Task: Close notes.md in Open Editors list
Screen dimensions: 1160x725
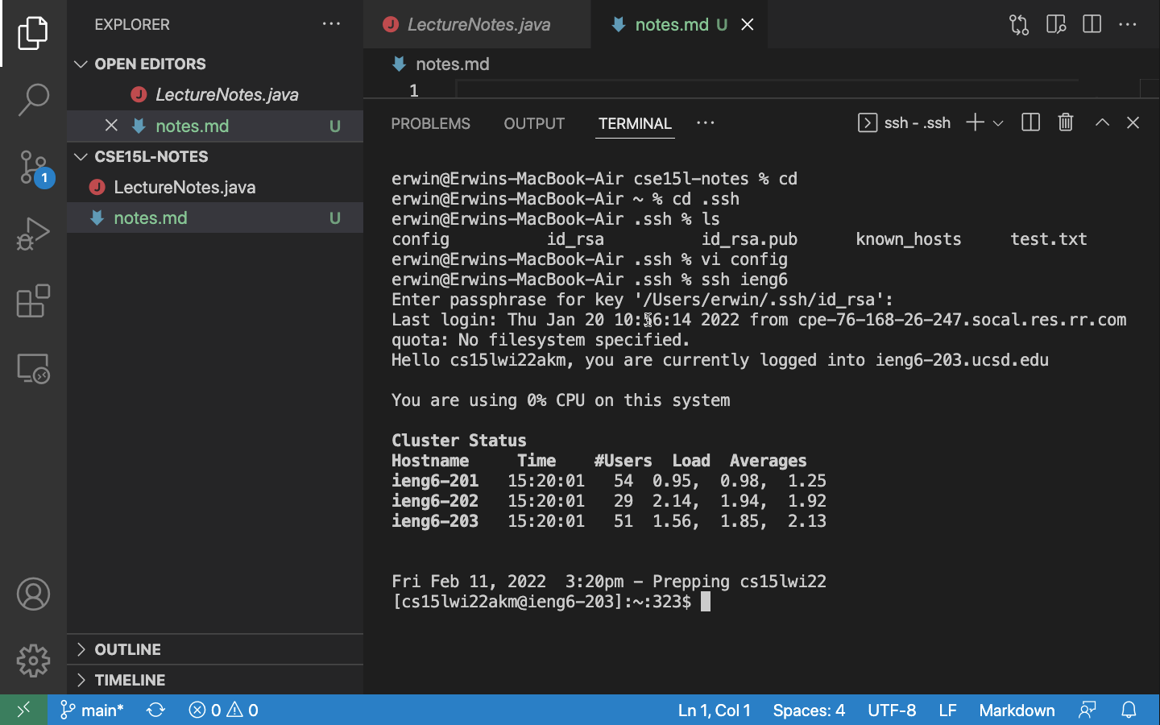Action: [111, 126]
